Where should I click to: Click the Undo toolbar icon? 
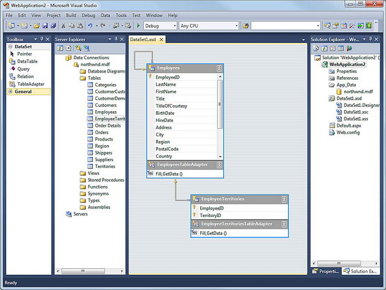90,25
